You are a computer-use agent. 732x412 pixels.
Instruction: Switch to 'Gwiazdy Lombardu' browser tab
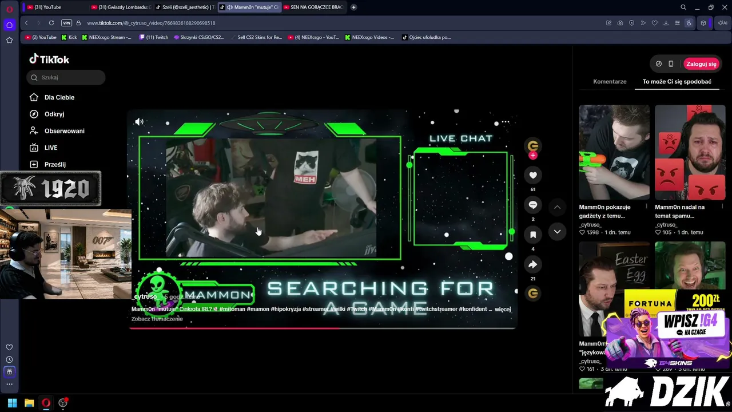point(121,7)
